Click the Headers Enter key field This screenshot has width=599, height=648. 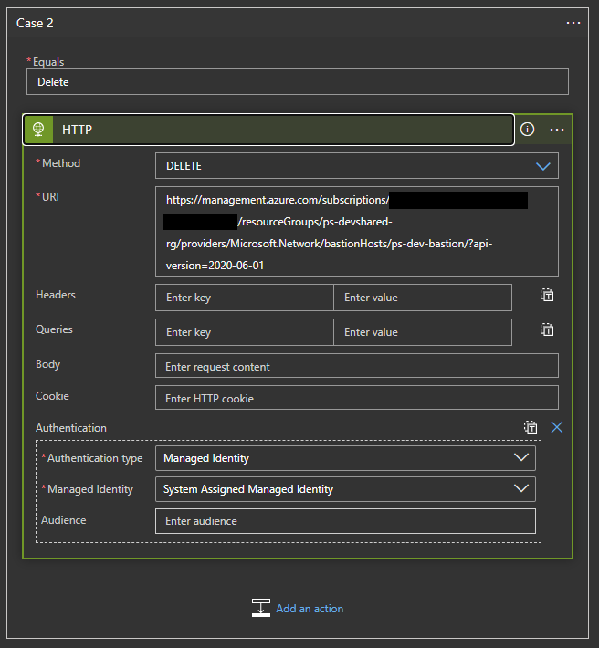tap(244, 298)
